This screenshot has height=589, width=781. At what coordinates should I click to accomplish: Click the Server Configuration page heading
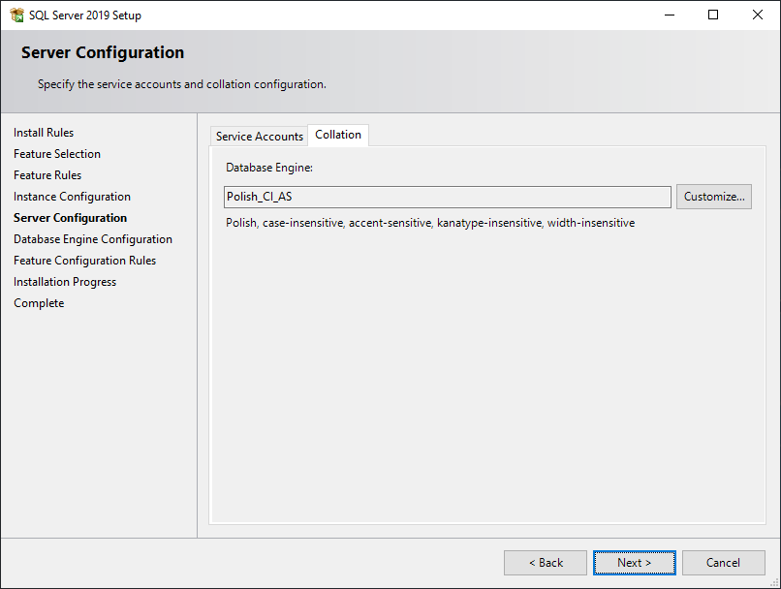point(103,52)
